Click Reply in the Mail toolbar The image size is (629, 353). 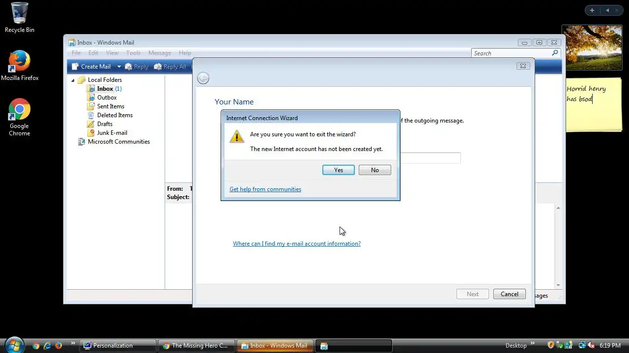pyautogui.click(x=137, y=67)
